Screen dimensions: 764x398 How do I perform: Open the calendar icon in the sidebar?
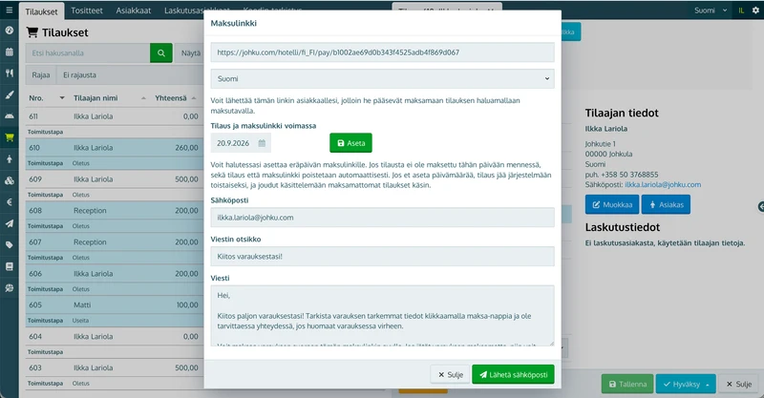pyautogui.click(x=10, y=52)
